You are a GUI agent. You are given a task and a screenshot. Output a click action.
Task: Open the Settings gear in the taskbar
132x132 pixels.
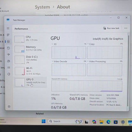point(123,122)
